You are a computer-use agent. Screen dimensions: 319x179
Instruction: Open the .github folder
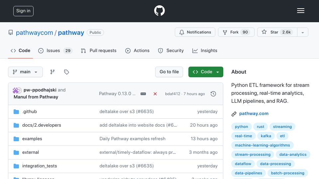tap(30, 112)
